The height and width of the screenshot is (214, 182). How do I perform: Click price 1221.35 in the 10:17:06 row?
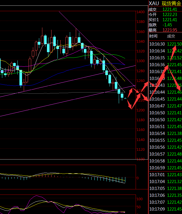pyautogui.click(x=174, y=195)
